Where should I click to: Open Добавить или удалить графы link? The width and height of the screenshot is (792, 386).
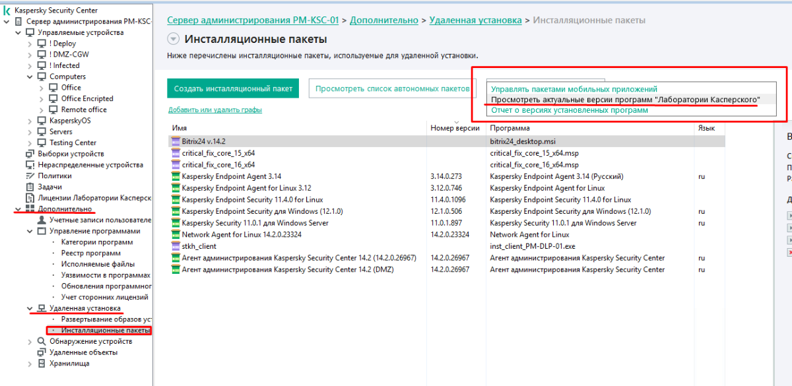215,110
